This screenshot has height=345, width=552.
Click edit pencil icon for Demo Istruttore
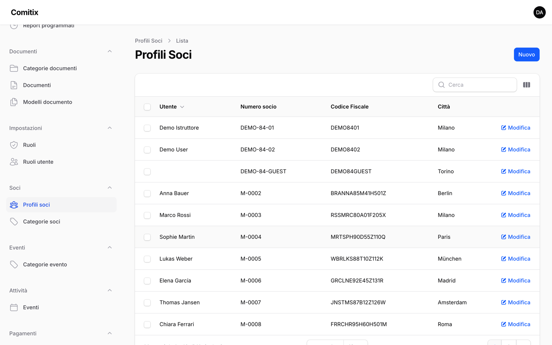click(x=504, y=128)
